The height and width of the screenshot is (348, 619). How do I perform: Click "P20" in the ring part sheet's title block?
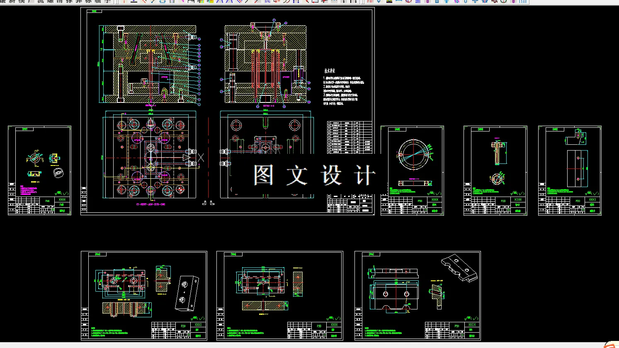[x=420, y=201]
